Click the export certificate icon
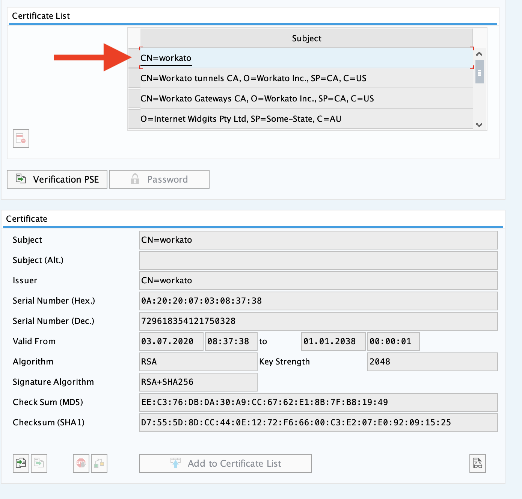Image resolution: width=522 pixels, height=499 pixels. click(x=39, y=463)
